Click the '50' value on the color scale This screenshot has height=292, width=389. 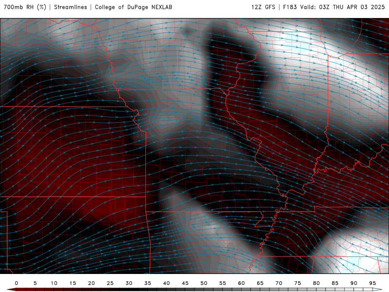pos(204,283)
